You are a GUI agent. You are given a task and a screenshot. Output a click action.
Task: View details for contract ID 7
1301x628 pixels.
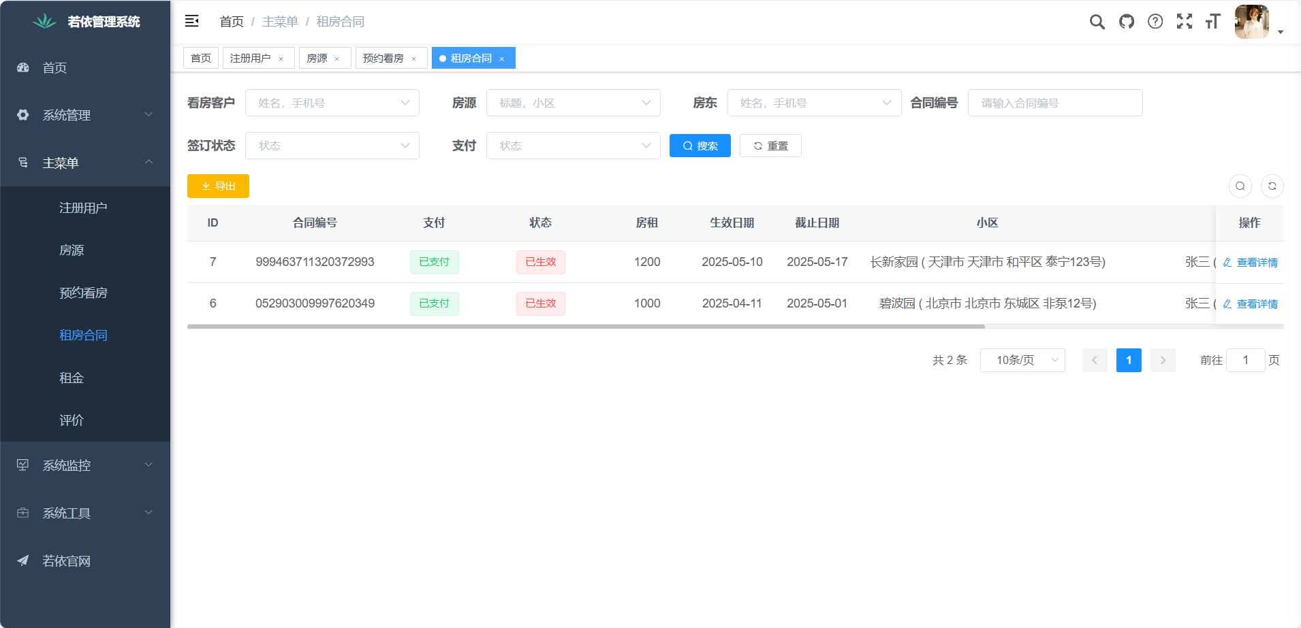pyautogui.click(x=1251, y=262)
